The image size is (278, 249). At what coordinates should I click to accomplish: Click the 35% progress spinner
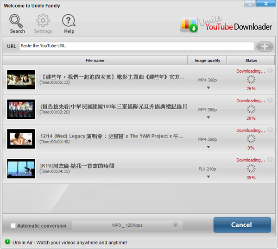pos(251,168)
